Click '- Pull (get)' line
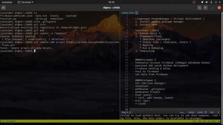Screen dimensions: 223x125 [141, 101]
